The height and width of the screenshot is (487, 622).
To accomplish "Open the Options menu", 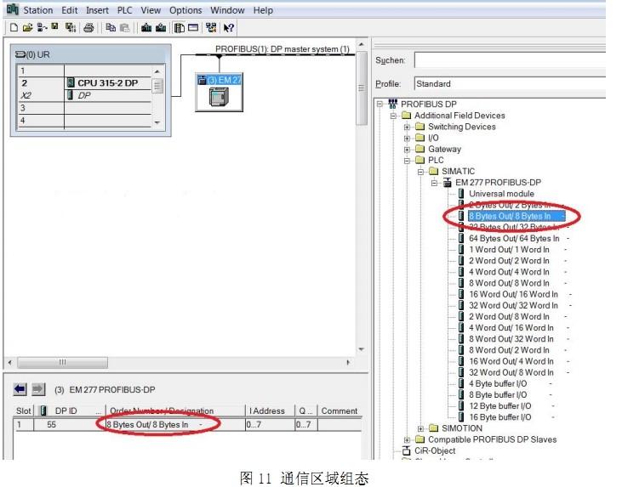I will (x=185, y=10).
